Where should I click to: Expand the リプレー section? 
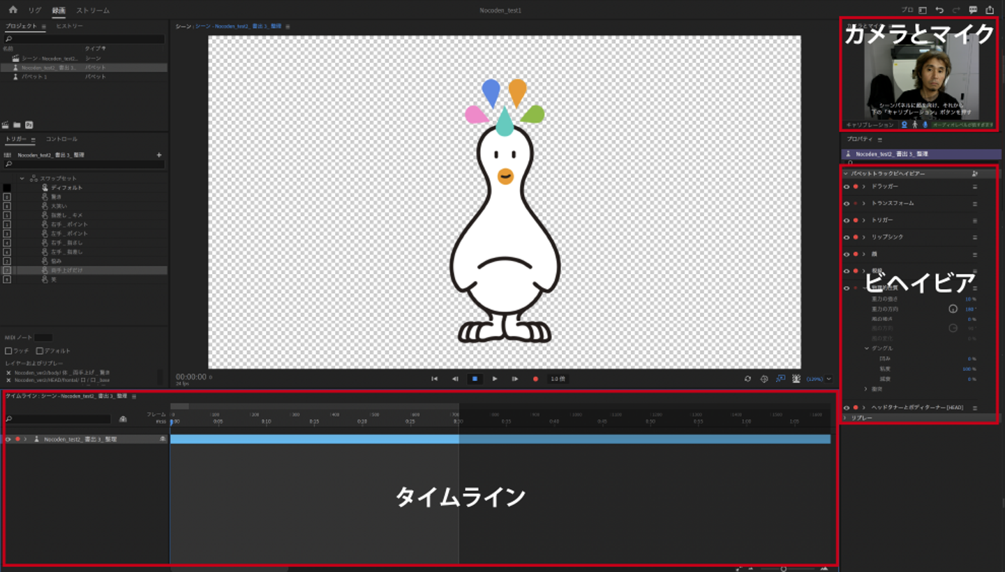[845, 418]
